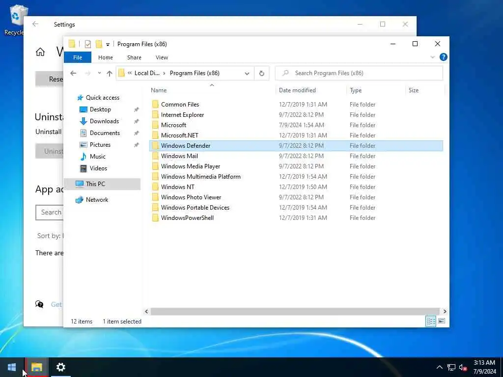This screenshot has height=377, width=503.
Task: Select Windows Portable Devices folder icon
Action: 155,208
